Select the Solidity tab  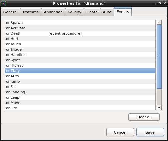(x=75, y=12)
